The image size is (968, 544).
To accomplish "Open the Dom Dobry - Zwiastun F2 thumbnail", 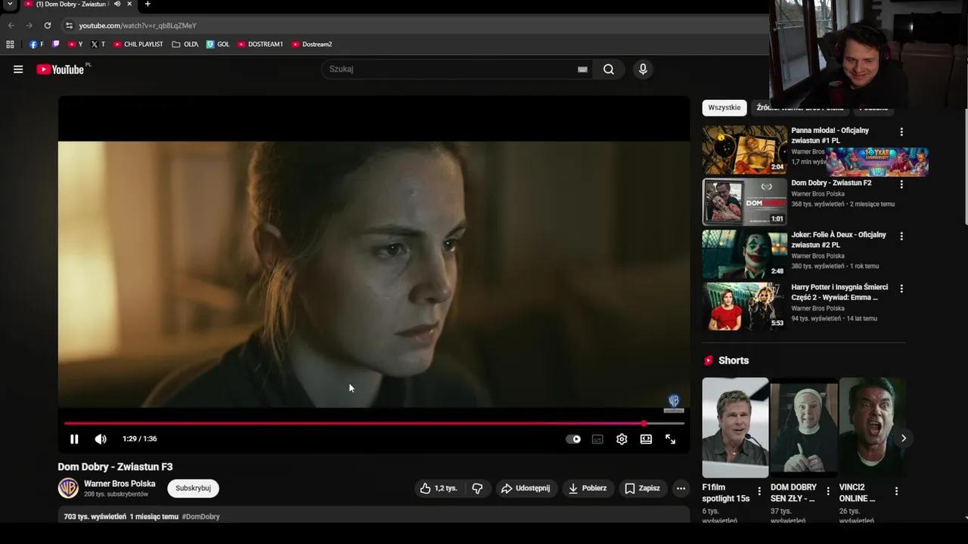I will pos(745,202).
